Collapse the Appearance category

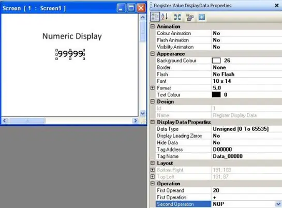click(x=153, y=54)
